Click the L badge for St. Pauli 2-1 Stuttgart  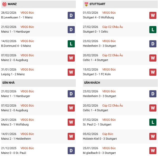coord(153,122)
